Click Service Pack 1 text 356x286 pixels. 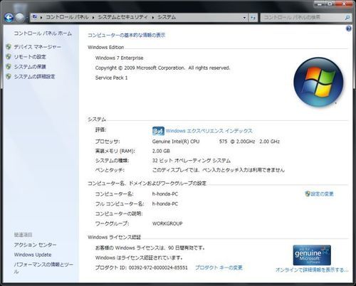112,78
